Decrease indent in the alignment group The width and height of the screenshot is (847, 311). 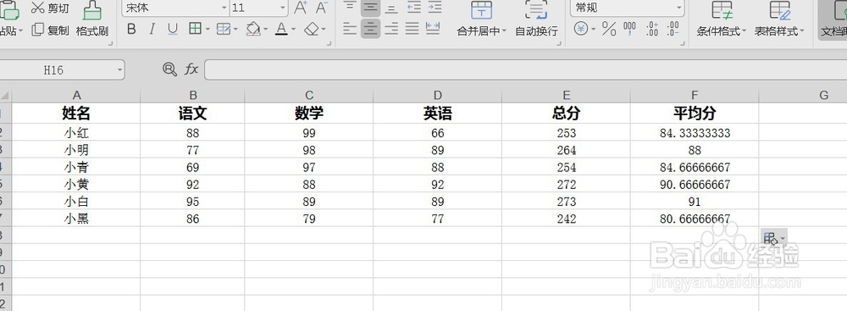(x=413, y=7)
